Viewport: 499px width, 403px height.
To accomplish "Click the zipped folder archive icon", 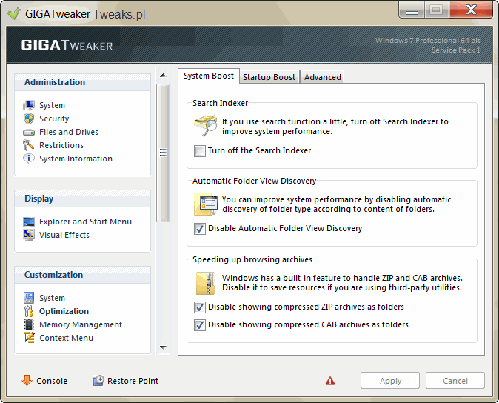I will [x=206, y=283].
